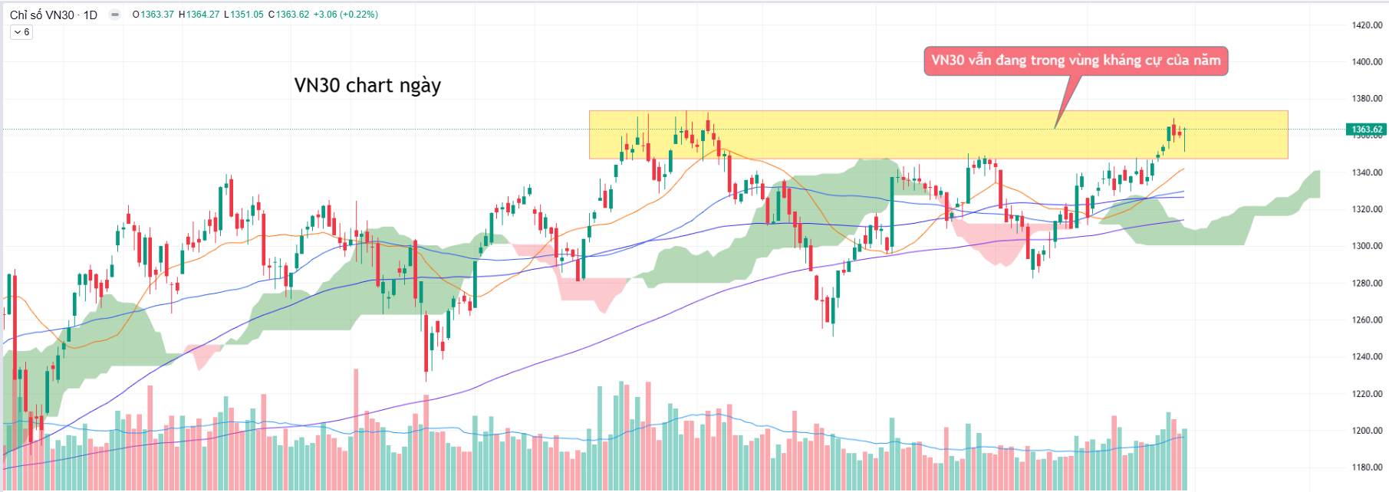Click the close price value 1363.62
Image resolution: width=1389 pixels, height=492 pixels.
point(292,15)
